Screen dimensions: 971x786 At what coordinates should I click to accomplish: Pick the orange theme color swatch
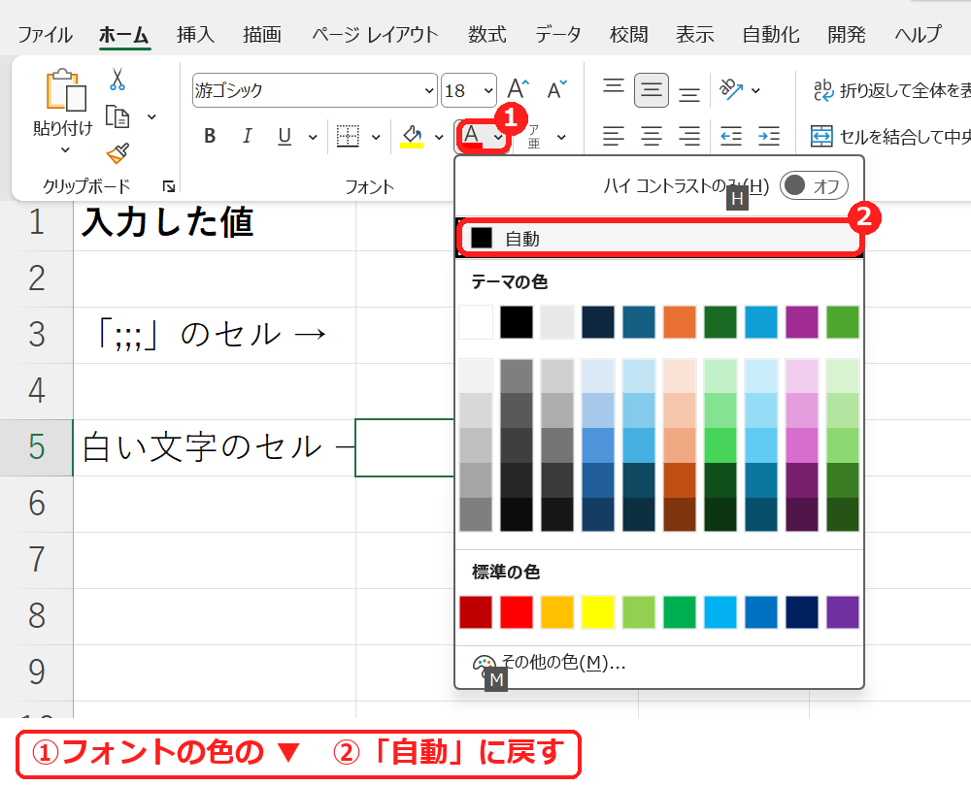coord(680,322)
